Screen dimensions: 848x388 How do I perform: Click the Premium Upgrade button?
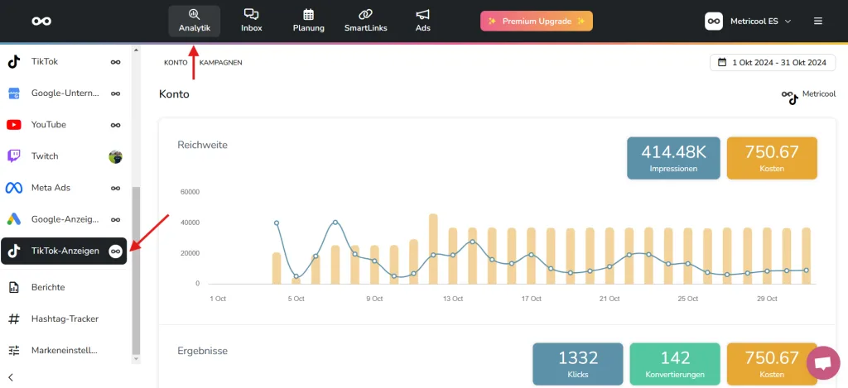click(536, 21)
